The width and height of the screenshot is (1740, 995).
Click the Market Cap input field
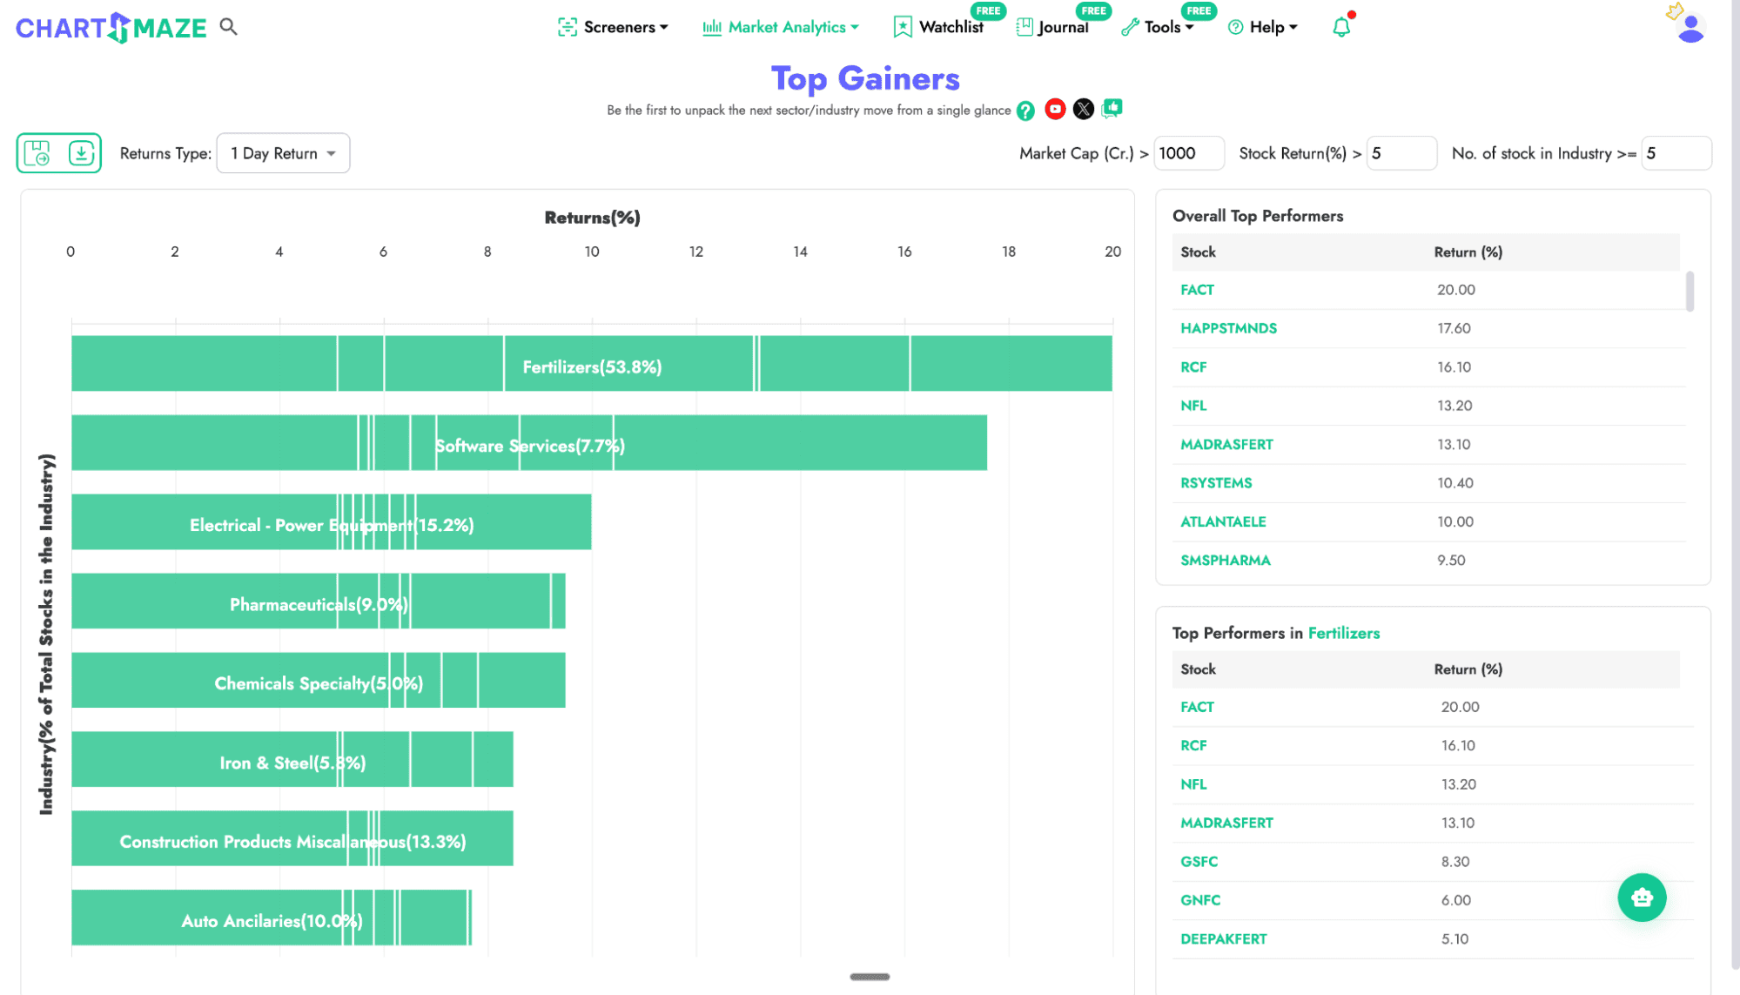pos(1188,153)
